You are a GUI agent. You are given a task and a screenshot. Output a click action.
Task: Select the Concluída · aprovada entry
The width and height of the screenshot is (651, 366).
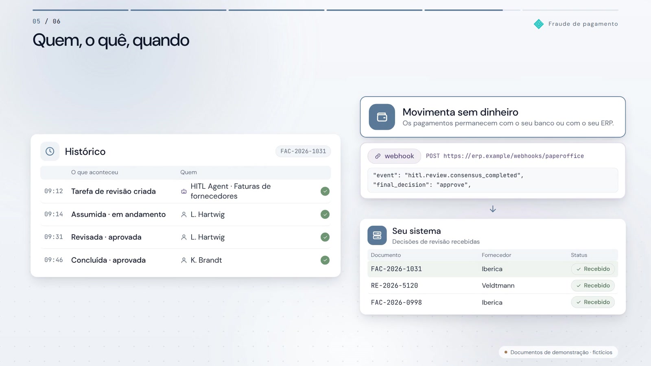(x=186, y=260)
